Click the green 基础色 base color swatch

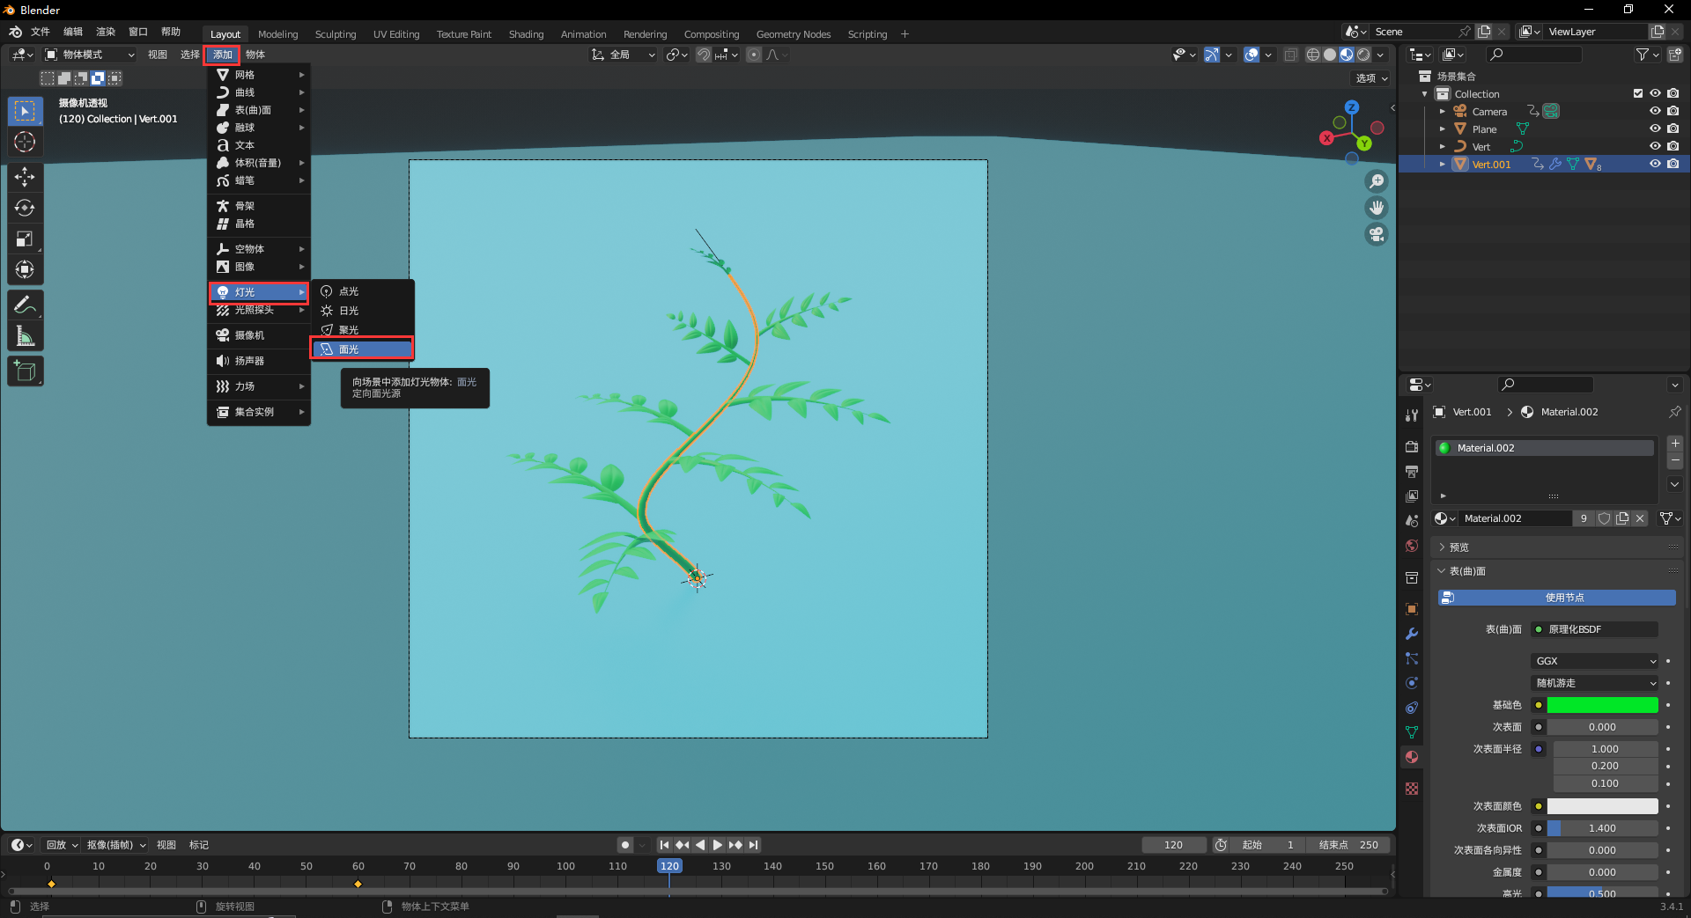pos(1602,705)
